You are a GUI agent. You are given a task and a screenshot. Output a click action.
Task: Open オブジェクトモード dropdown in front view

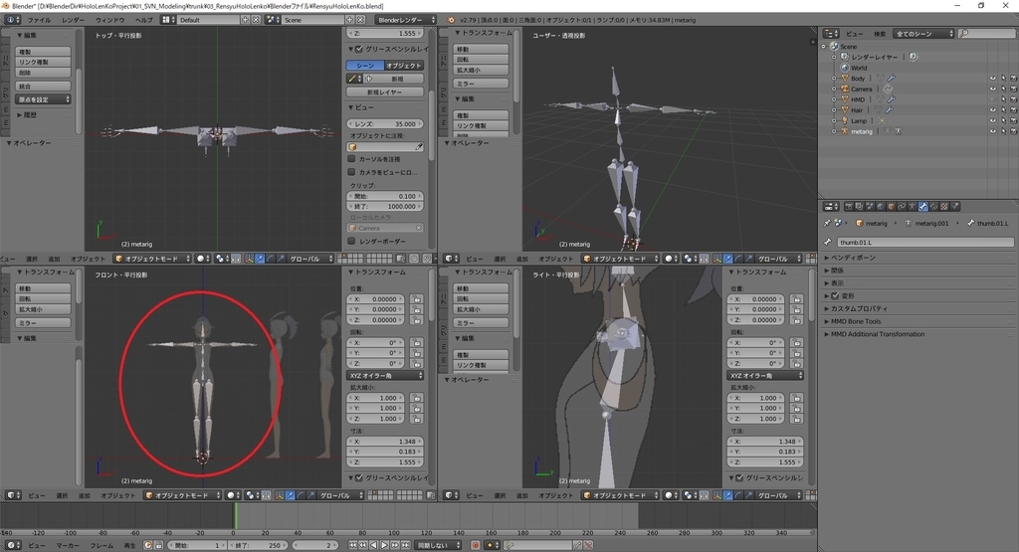pos(183,495)
